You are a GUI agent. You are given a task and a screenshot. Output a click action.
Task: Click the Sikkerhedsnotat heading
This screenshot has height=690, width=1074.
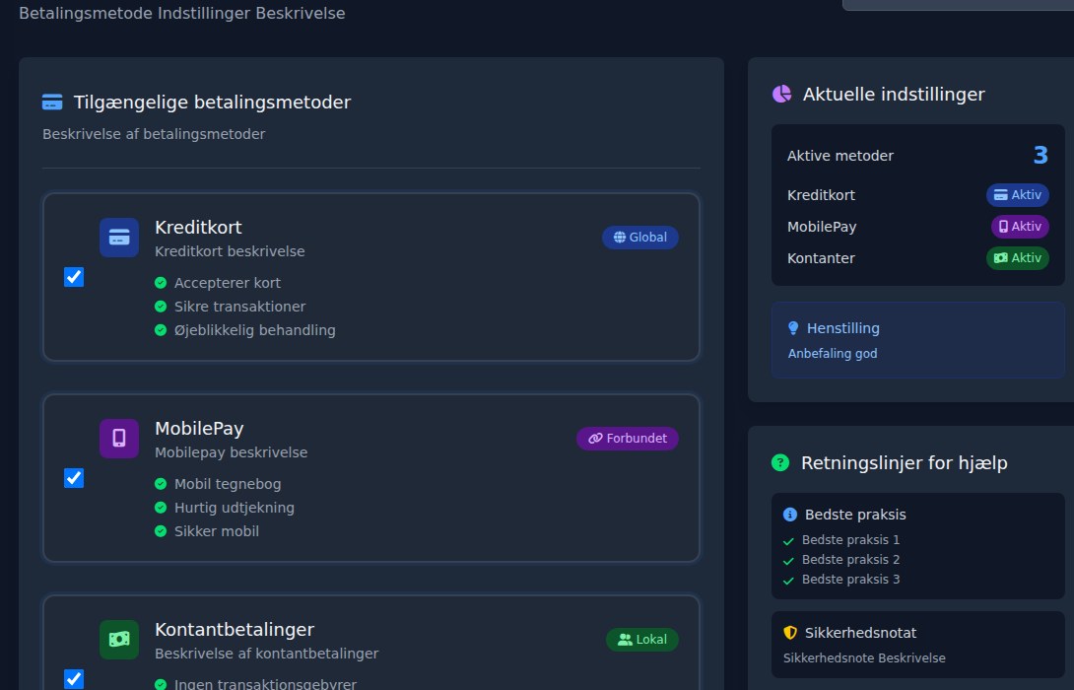pyautogui.click(x=860, y=633)
